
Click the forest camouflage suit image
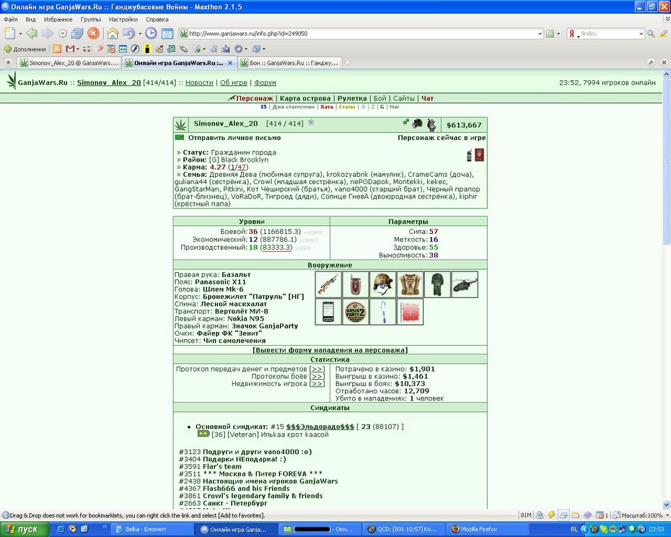pyautogui.click(x=437, y=284)
